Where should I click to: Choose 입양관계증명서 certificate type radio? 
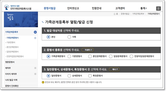point(111,56)
